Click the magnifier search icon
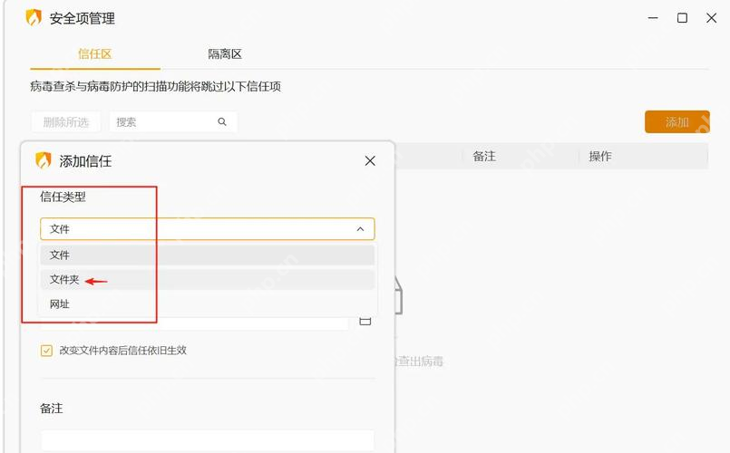This screenshot has height=453, width=730. click(x=222, y=121)
